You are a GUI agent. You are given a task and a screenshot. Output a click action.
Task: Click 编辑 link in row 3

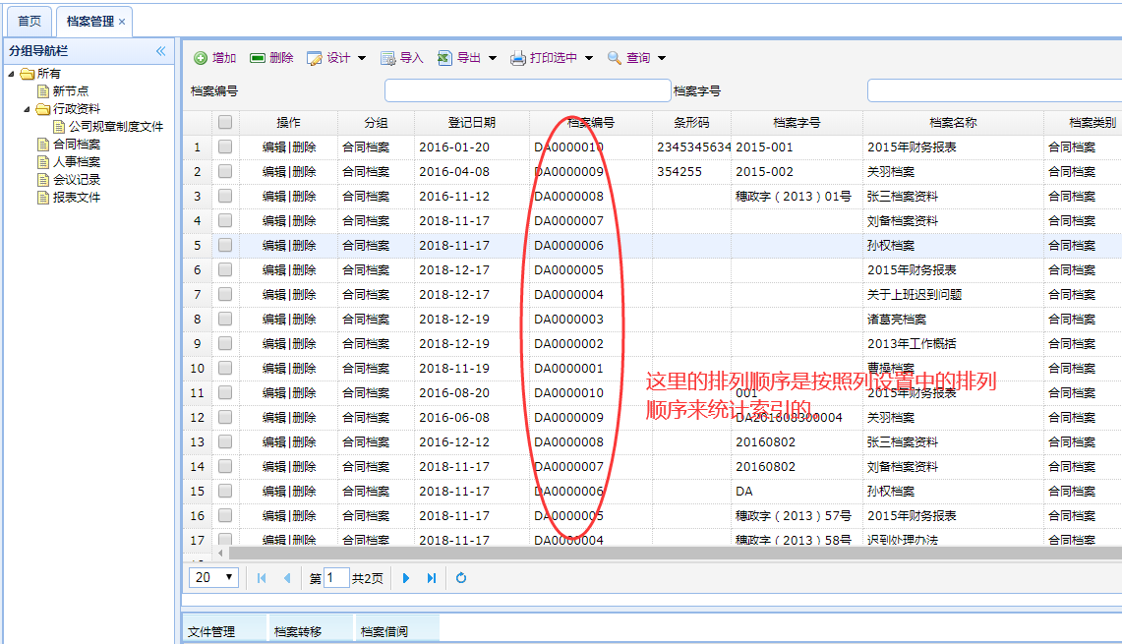(273, 197)
